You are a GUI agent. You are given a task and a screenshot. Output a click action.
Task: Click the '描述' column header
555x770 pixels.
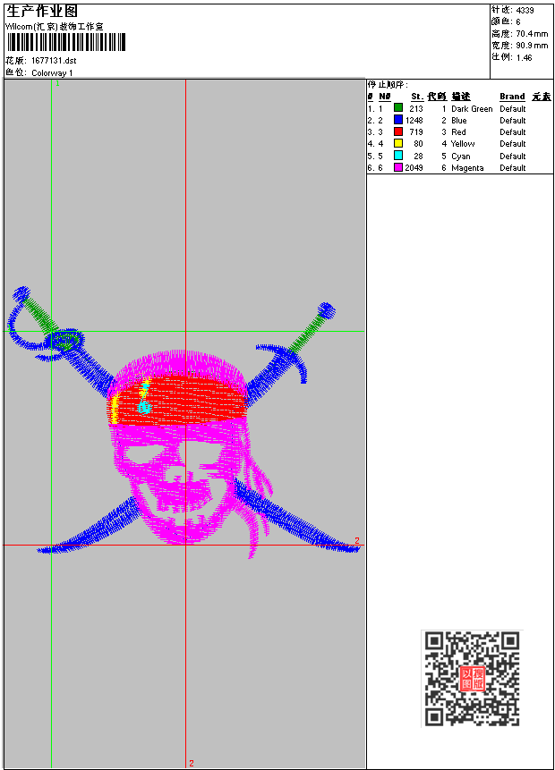461,97
